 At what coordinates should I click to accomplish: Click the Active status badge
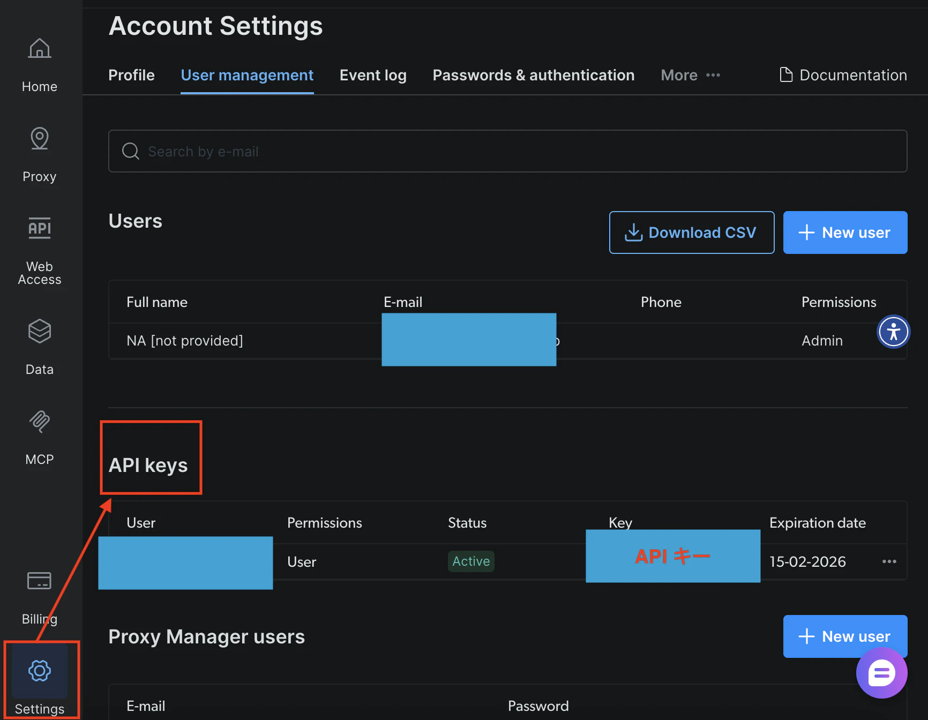(471, 561)
